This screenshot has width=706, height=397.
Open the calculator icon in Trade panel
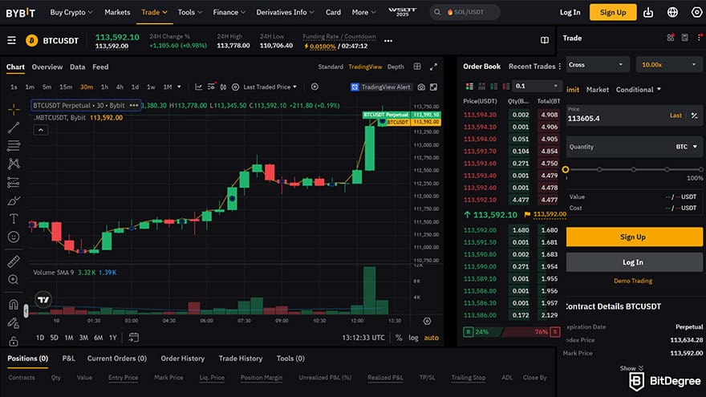coord(685,38)
